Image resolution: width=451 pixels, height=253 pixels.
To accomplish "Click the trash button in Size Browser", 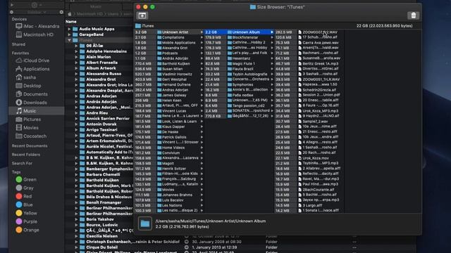I will pos(414,15).
